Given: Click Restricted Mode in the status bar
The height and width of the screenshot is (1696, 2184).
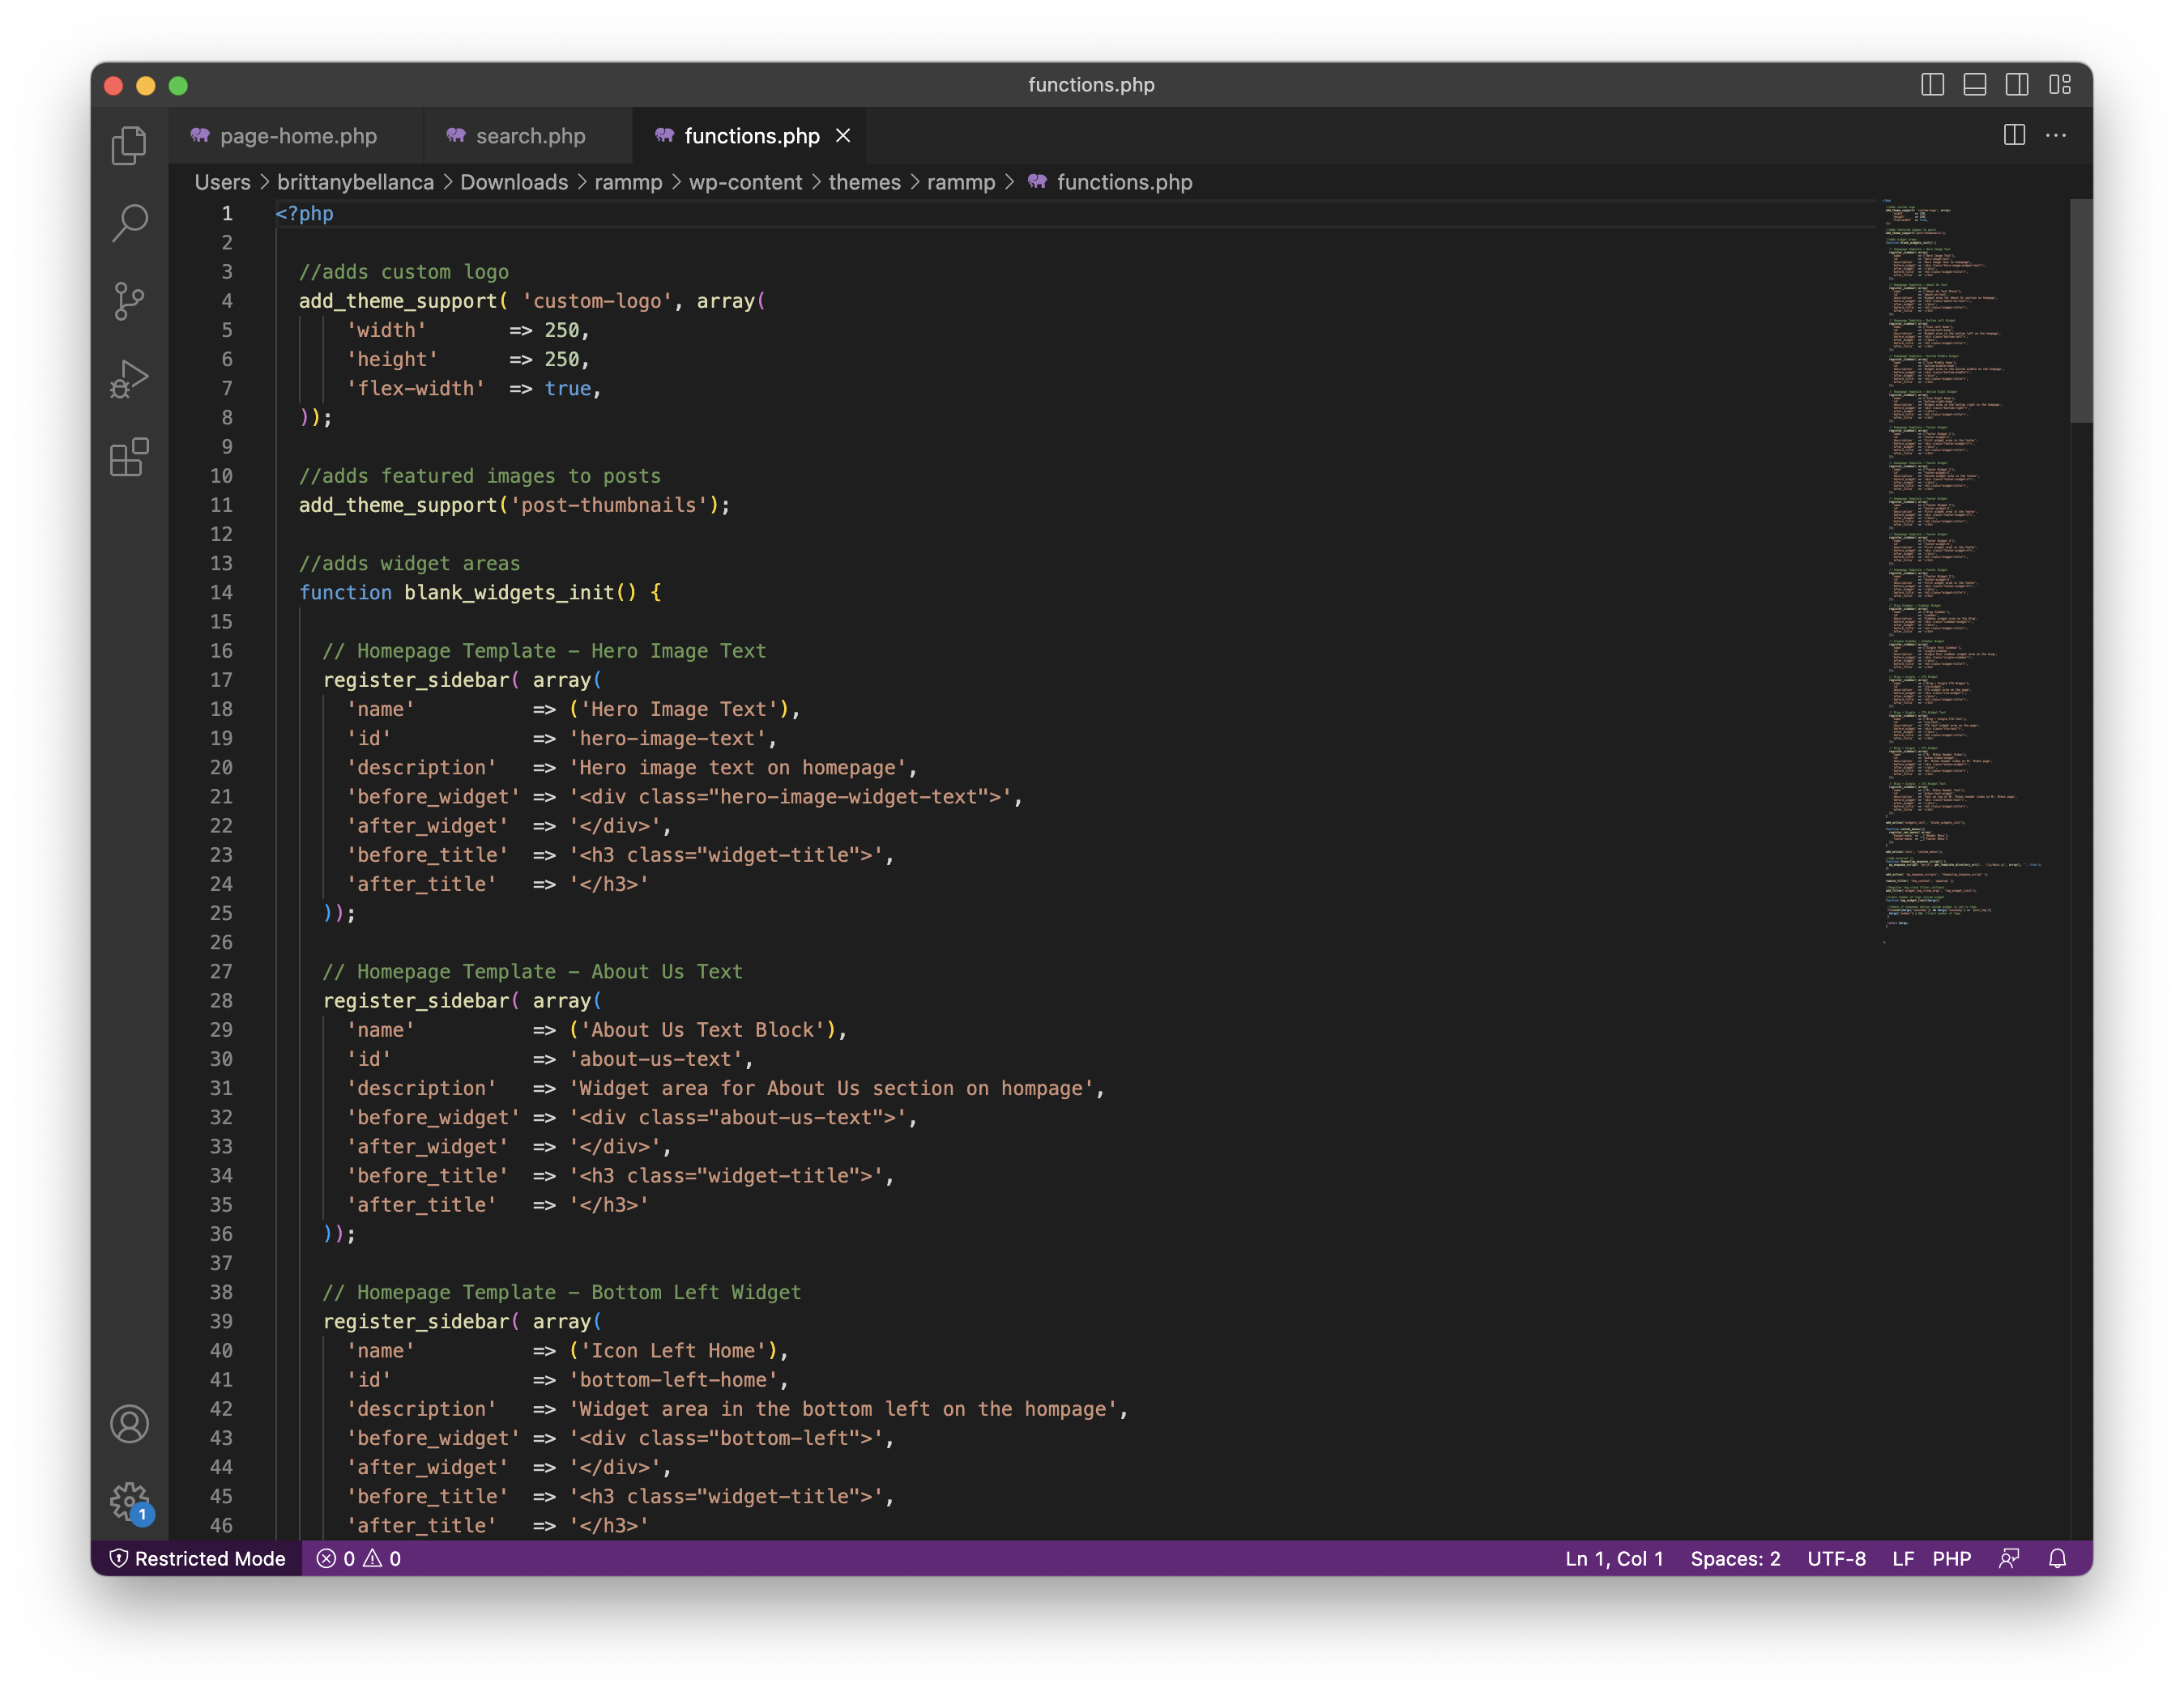Looking at the screenshot, I should (197, 1558).
